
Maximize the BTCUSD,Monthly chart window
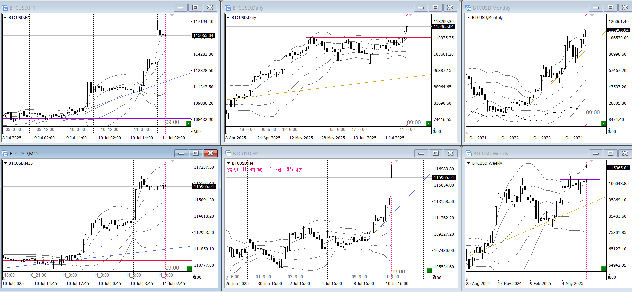610,8
